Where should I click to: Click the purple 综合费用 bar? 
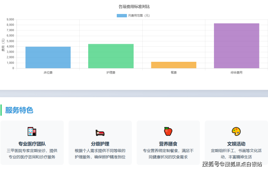(236, 46)
